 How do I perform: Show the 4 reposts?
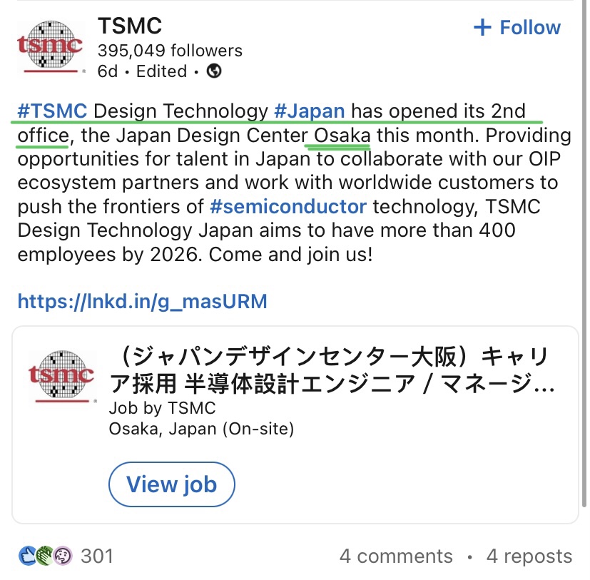[529, 556]
